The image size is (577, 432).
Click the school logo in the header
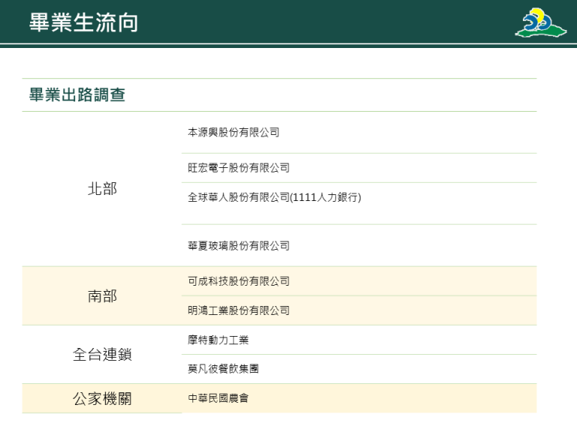coord(539,22)
